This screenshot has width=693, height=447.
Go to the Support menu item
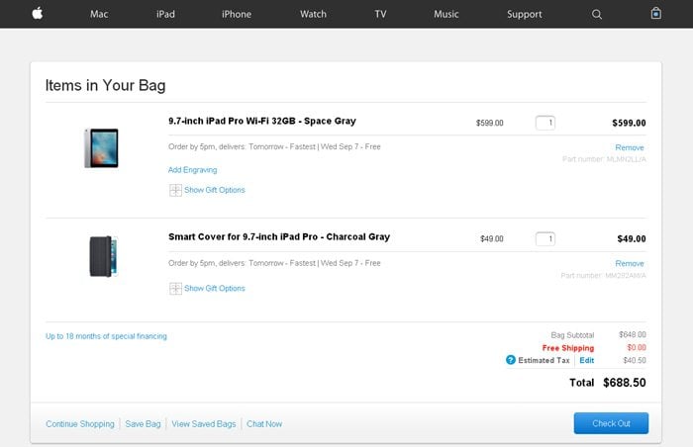524,14
